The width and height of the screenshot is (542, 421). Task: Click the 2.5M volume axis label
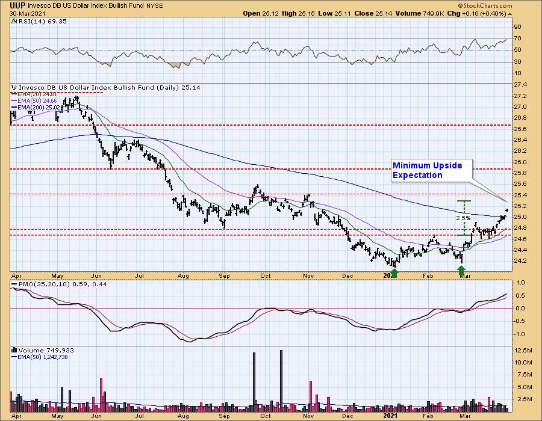(x=525, y=399)
